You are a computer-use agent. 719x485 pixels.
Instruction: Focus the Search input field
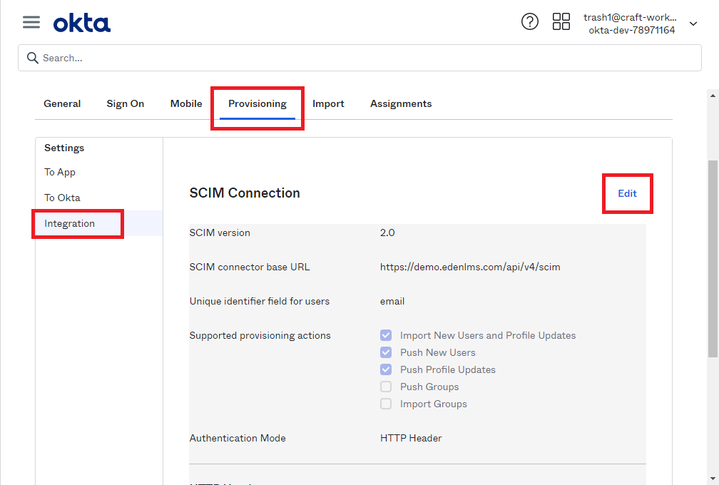coord(359,58)
